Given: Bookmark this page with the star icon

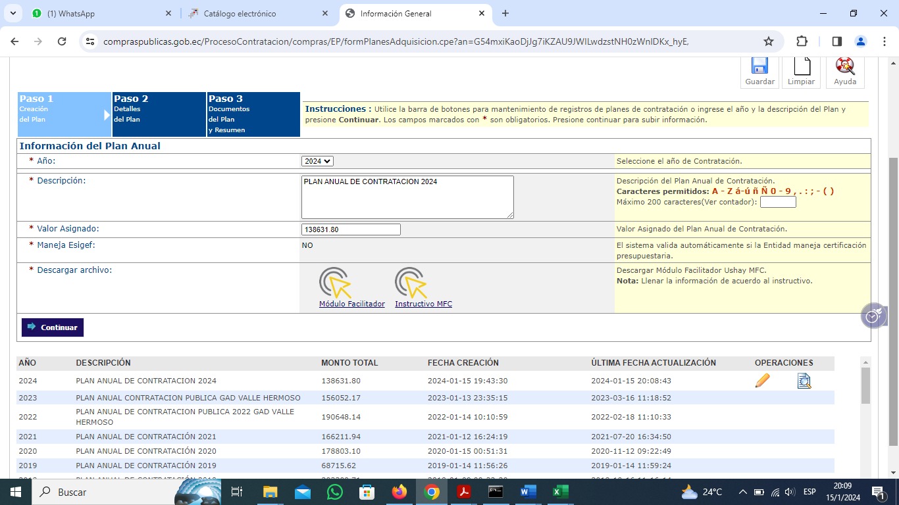Looking at the screenshot, I should (768, 41).
